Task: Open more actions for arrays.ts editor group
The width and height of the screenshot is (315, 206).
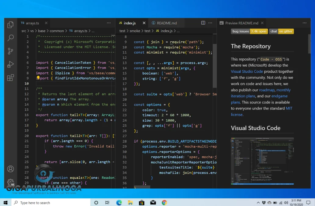Action: pos(109,23)
